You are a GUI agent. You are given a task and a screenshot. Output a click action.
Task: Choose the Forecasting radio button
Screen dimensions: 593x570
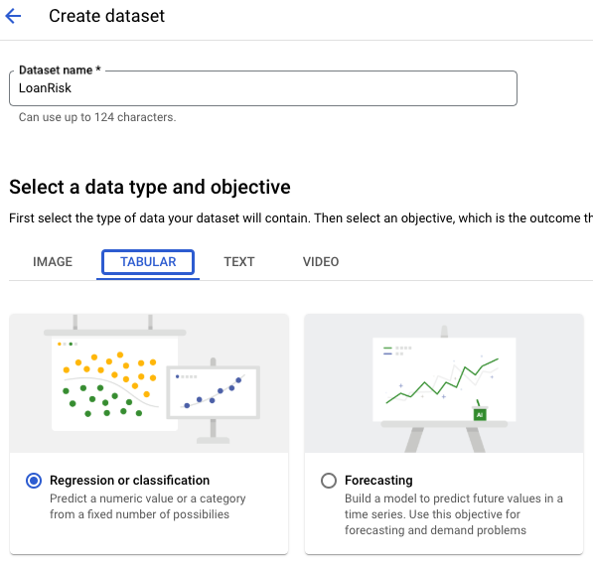point(329,481)
